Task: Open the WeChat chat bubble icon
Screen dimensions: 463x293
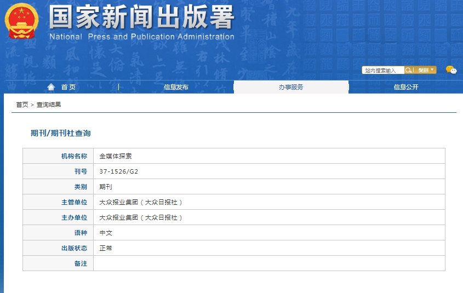Action: pyautogui.click(x=451, y=70)
